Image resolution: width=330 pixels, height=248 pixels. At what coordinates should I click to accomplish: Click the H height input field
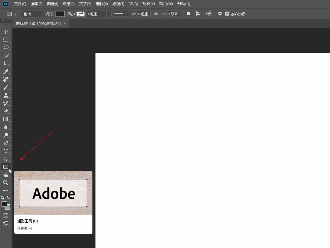[x=174, y=14]
